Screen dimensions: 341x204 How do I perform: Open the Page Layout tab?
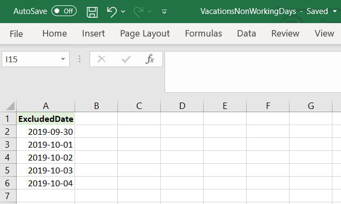[145, 34]
